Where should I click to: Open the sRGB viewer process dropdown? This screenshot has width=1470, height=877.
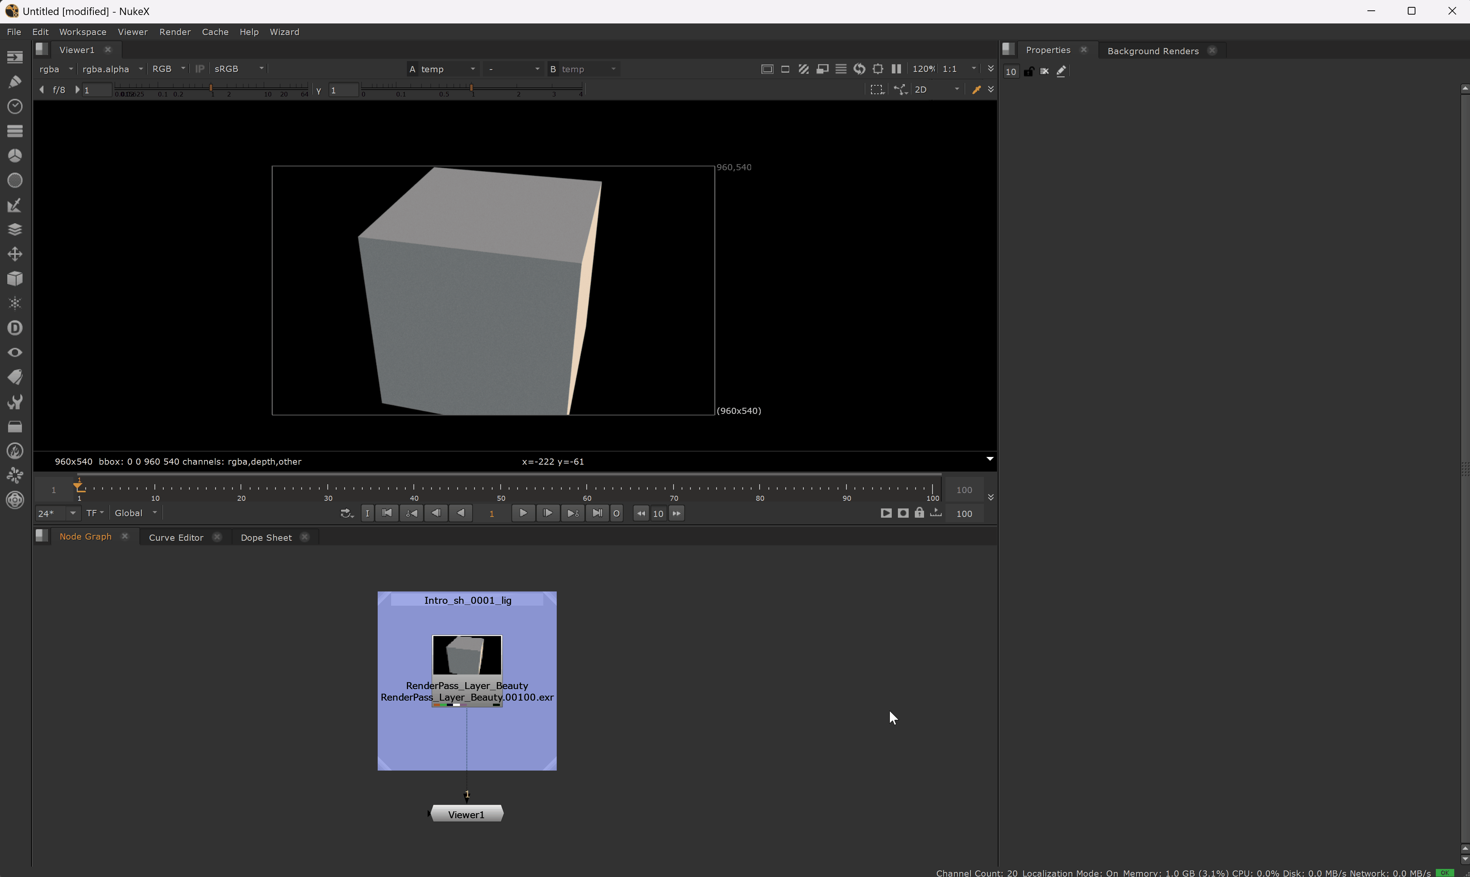click(239, 69)
